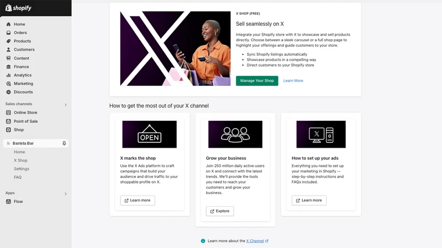The height and width of the screenshot is (248, 442).
Task: Click the people group card image
Action: coord(235,134)
